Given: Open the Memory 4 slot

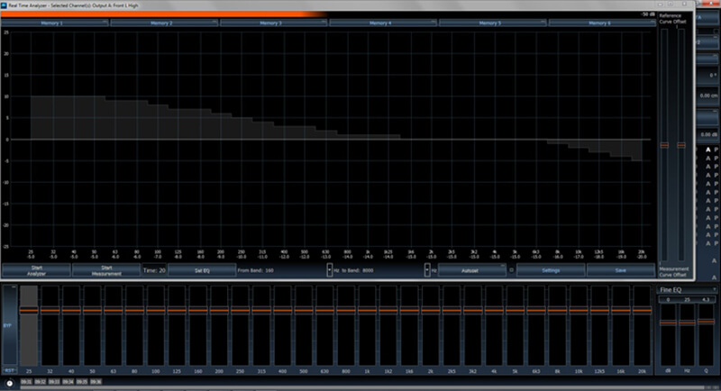Looking at the screenshot, I should click(383, 23).
